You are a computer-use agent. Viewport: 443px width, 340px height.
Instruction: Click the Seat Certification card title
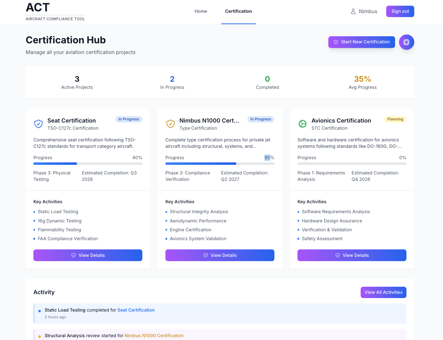click(72, 121)
